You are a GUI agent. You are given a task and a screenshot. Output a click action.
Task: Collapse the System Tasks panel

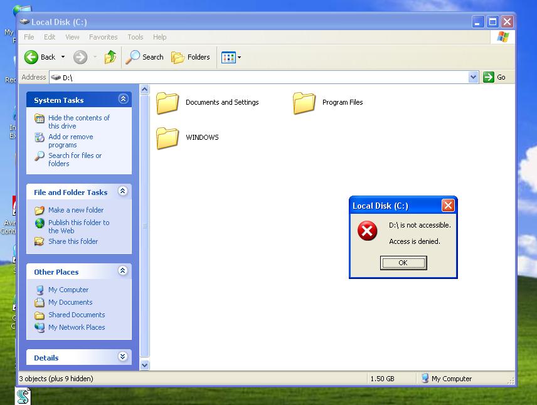(124, 99)
